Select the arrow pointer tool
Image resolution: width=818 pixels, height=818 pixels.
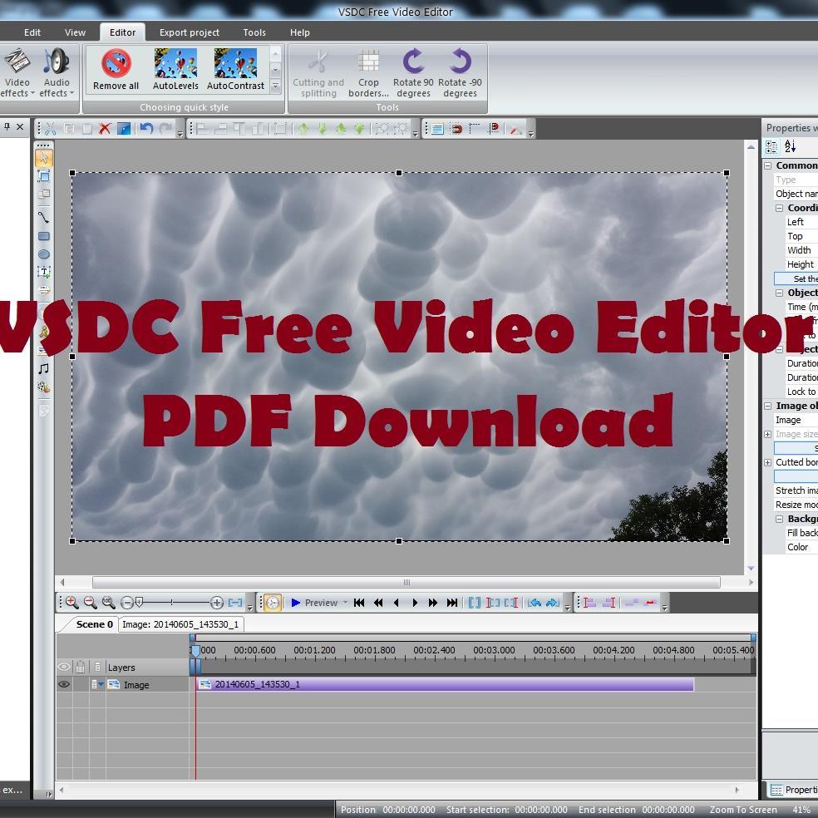[44, 158]
